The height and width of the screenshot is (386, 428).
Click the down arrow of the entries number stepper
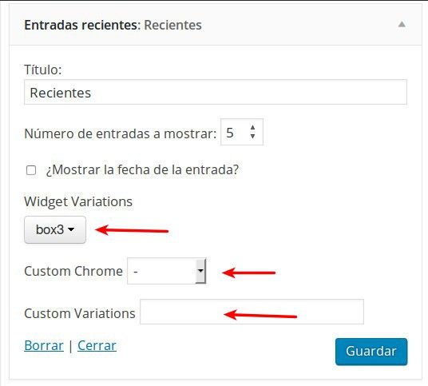[253, 136]
